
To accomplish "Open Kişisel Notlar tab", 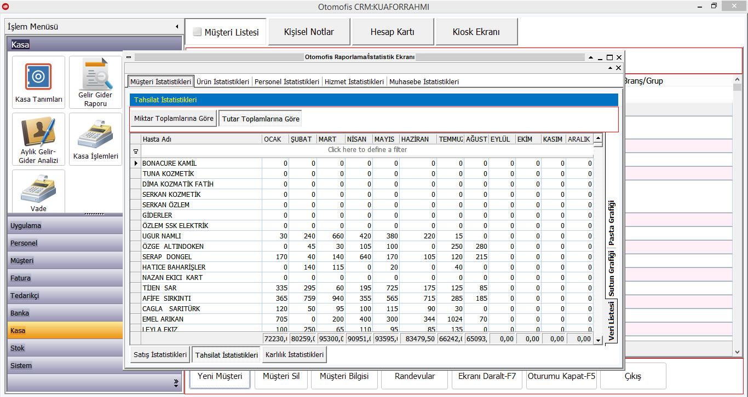I will (x=309, y=32).
